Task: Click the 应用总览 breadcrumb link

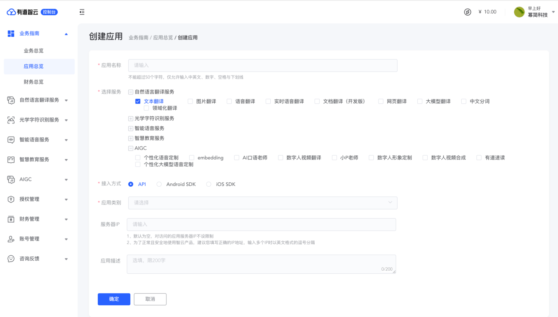Action: (x=163, y=37)
